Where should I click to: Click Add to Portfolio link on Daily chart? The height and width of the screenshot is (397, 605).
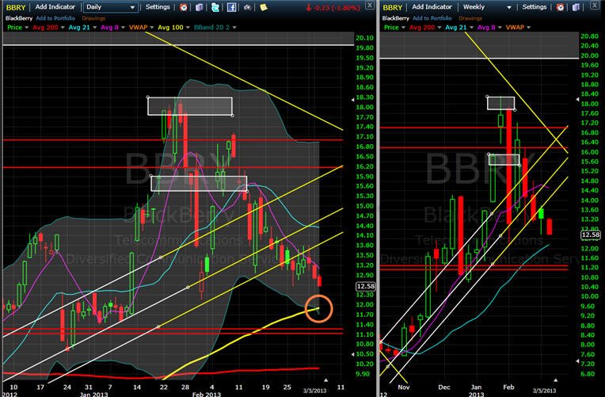pyautogui.click(x=55, y=18)
